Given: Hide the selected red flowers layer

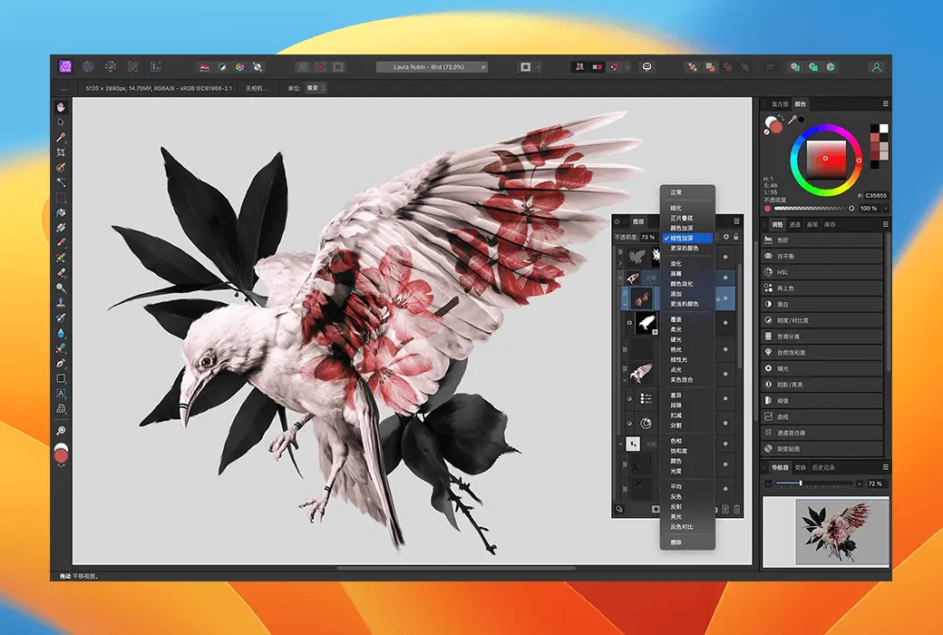Looking at the screenshot, I should (725, 298).
